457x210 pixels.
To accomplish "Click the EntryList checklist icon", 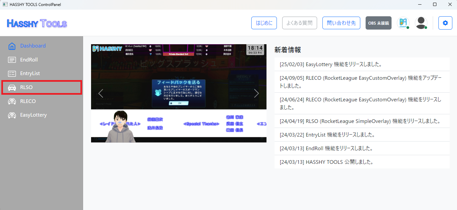I will click(x=12, y=73).
